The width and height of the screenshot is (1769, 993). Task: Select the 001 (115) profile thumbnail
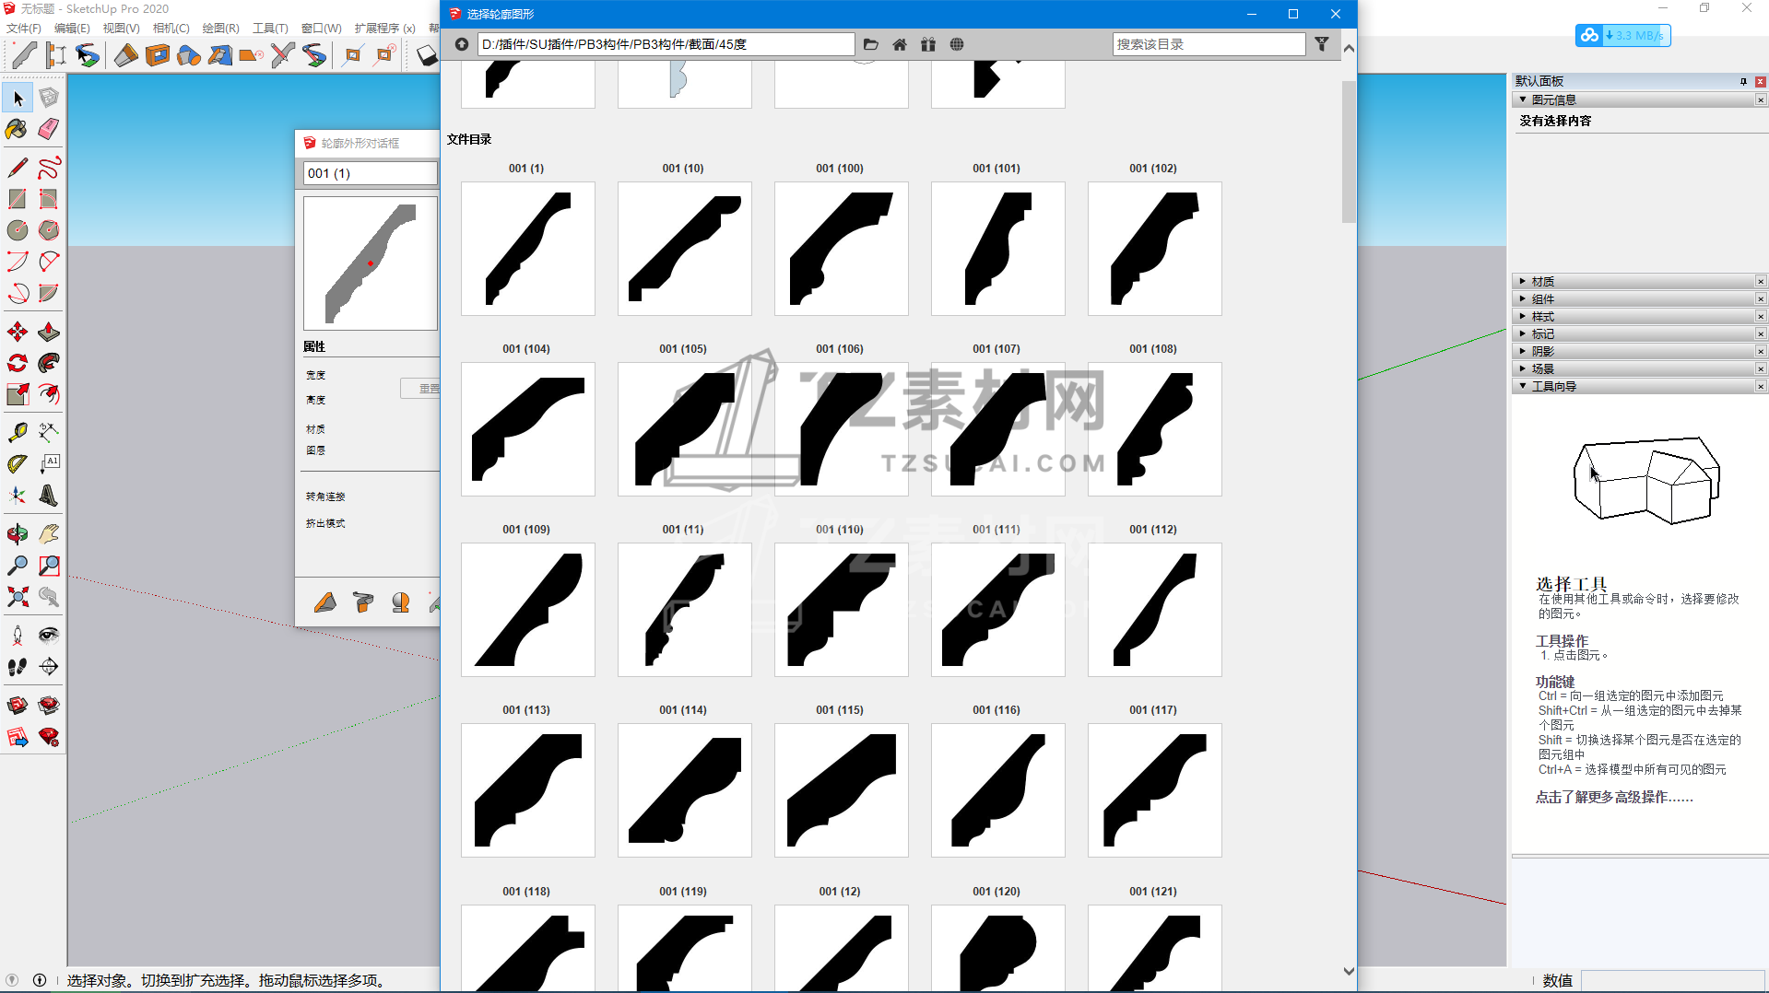coord(842,790)
